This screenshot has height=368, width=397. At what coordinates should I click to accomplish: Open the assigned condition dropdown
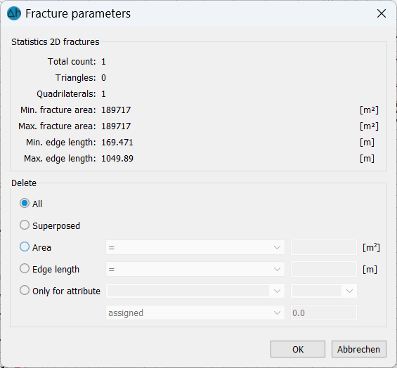[x=195, y=313]
